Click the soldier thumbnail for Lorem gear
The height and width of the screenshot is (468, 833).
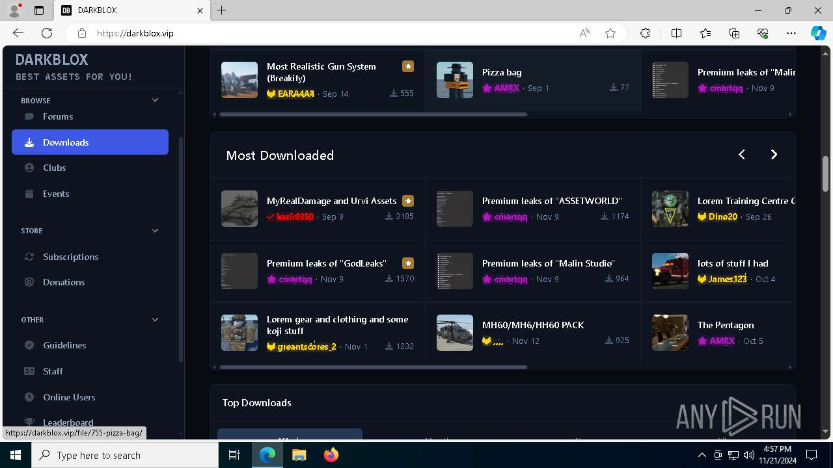[x=239, y=333]
